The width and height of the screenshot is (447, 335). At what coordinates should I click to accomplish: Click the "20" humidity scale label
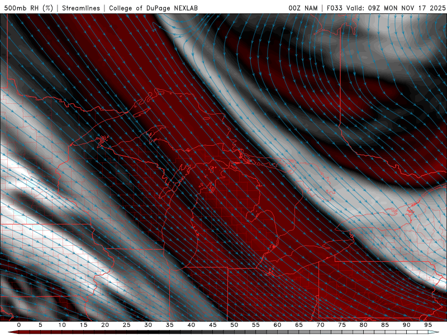coord(105,325)
